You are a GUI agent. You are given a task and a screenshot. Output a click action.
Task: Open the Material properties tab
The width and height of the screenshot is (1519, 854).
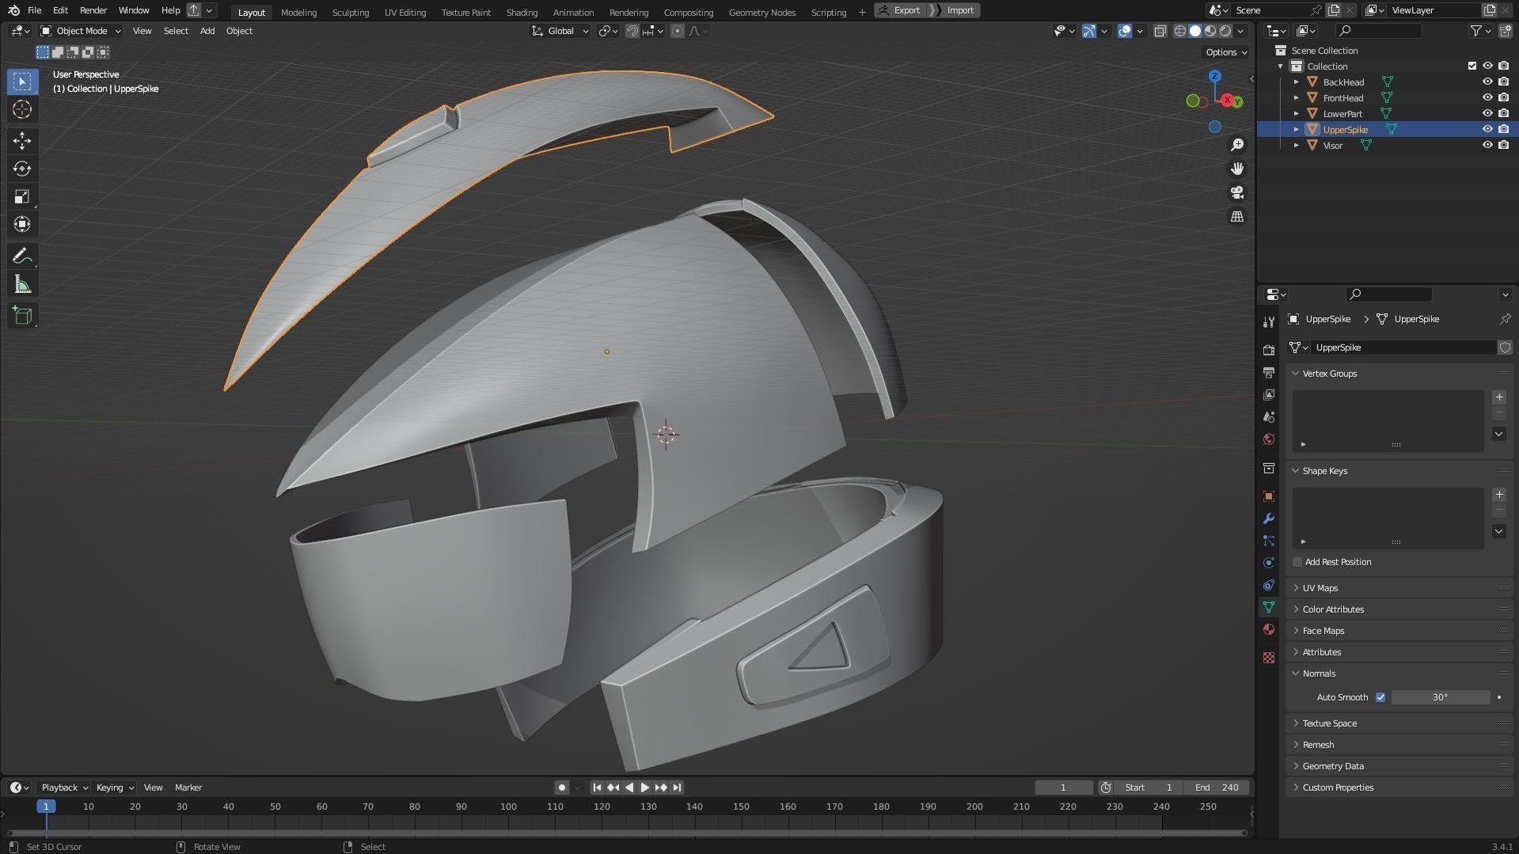click(x=1269, y=629)
